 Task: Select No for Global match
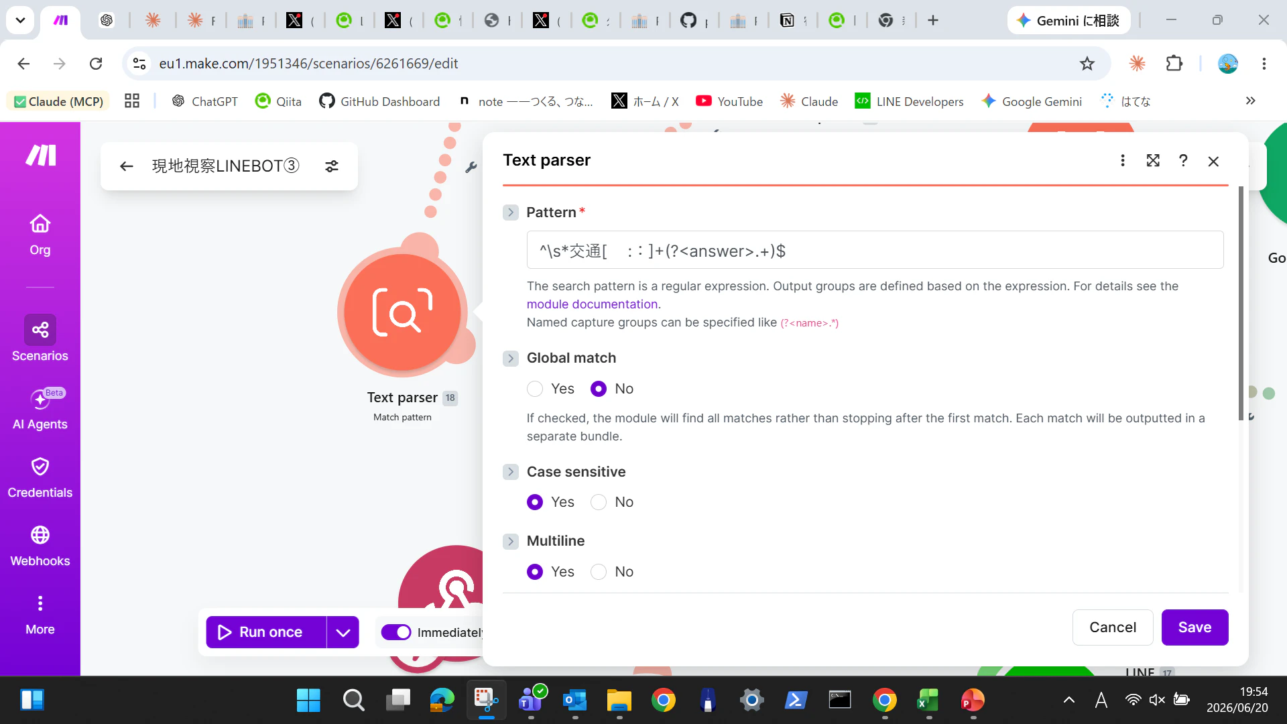click(x=599, y=389)
